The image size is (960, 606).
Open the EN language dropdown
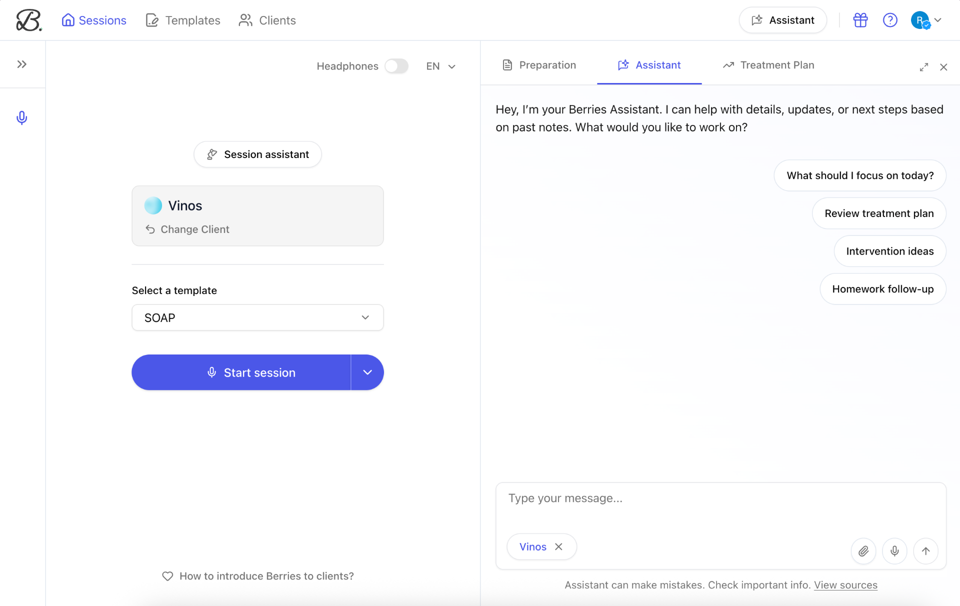click(440, 66)
